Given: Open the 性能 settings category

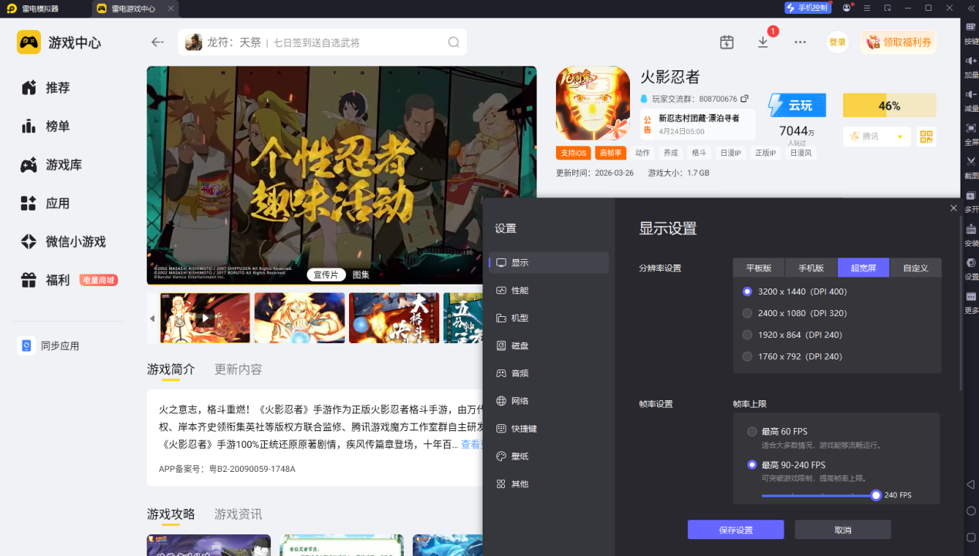Looking at the screenshot, I should click(x=549, y=290).
